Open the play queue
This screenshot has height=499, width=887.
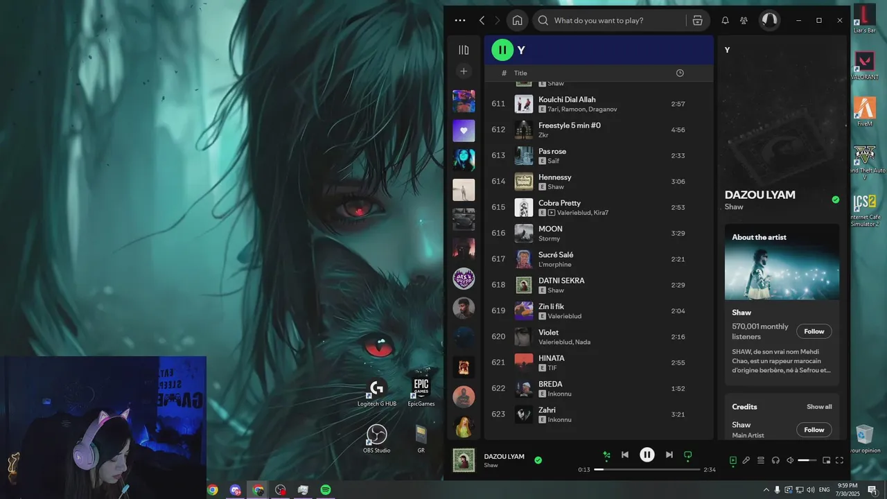coord(761,460)
